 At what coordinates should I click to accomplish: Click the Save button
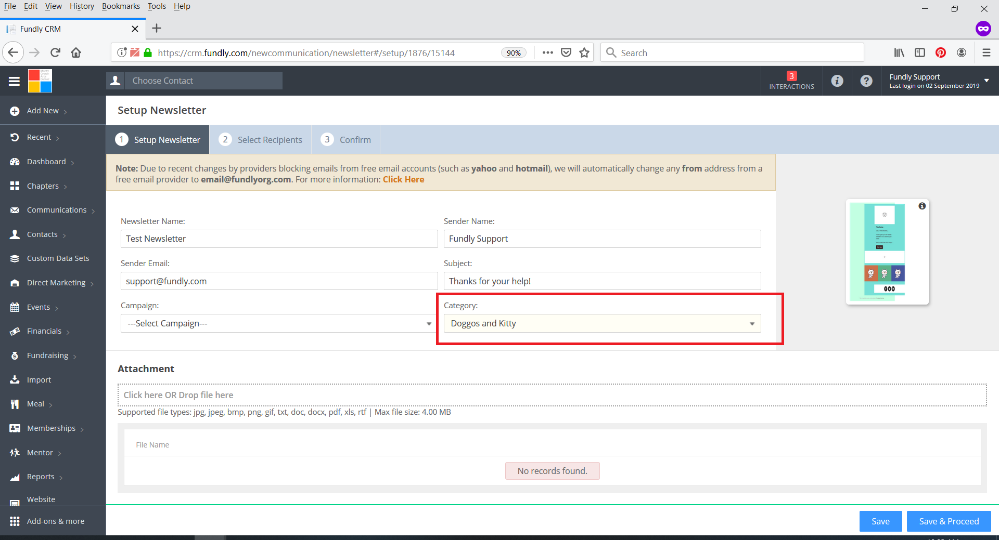click(880, 521)
